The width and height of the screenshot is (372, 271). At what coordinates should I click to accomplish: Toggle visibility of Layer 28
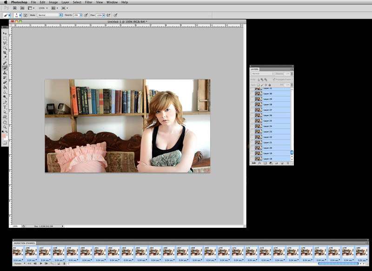[252, 105]
